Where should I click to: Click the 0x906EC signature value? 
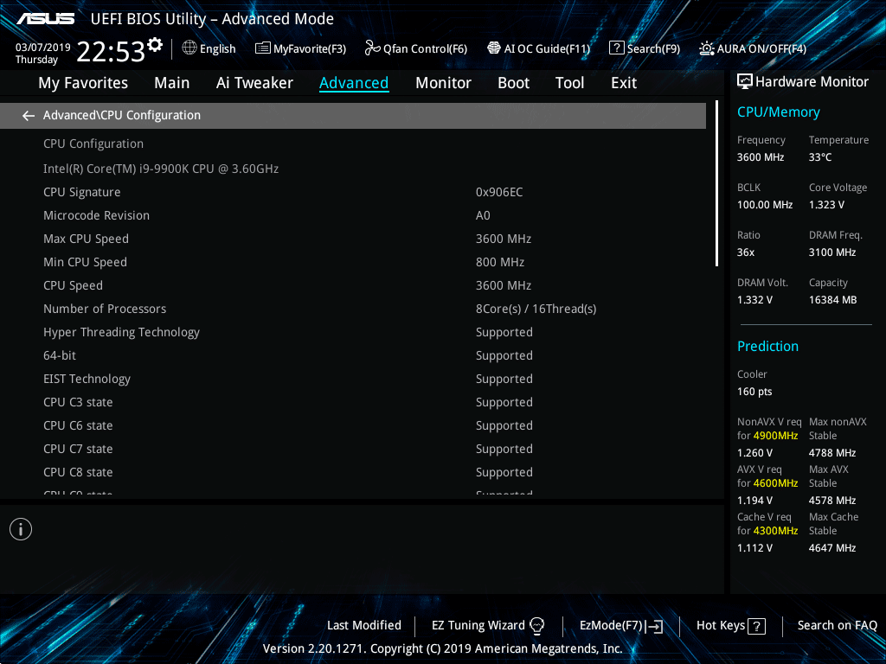(499, 192)
